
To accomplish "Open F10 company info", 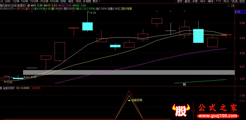I will click(218, 2).
